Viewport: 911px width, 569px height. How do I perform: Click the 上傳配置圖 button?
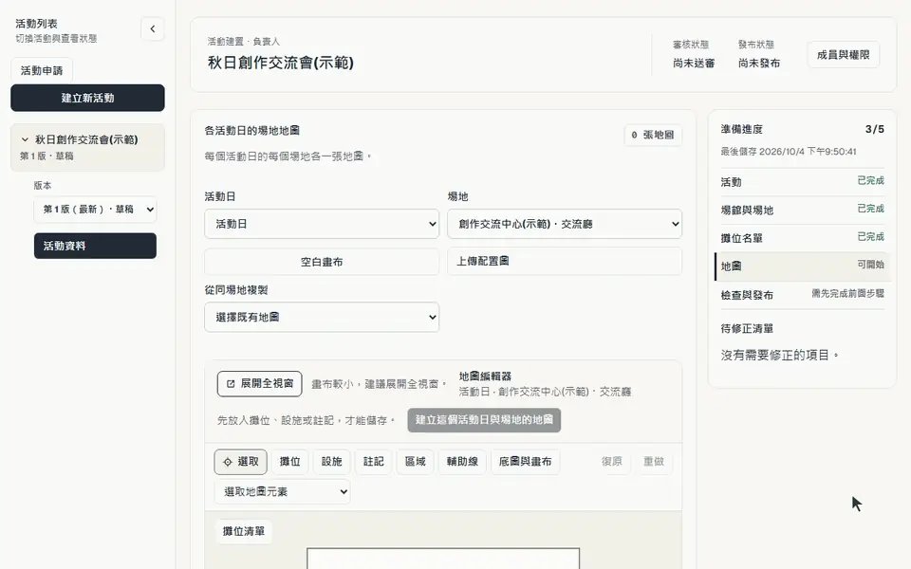[x=565, y=262]
